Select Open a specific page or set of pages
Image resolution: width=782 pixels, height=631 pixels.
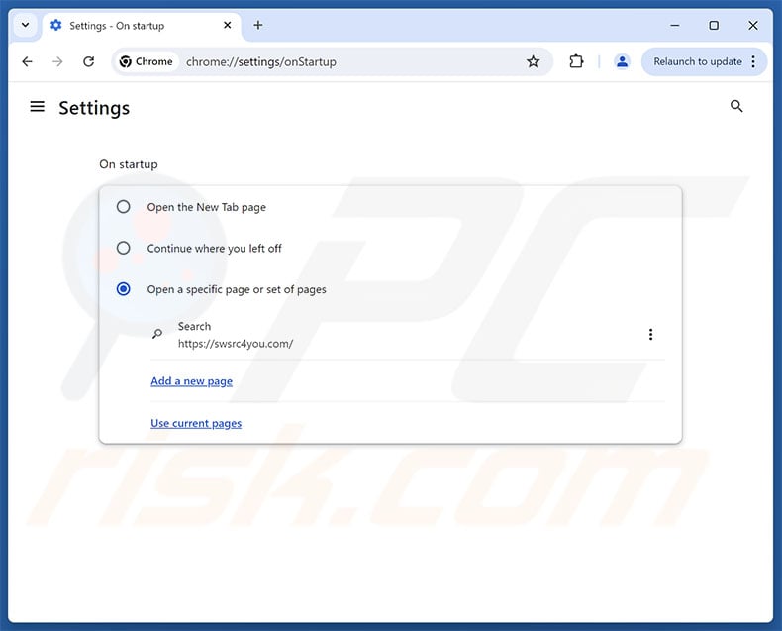coord(123,289)
